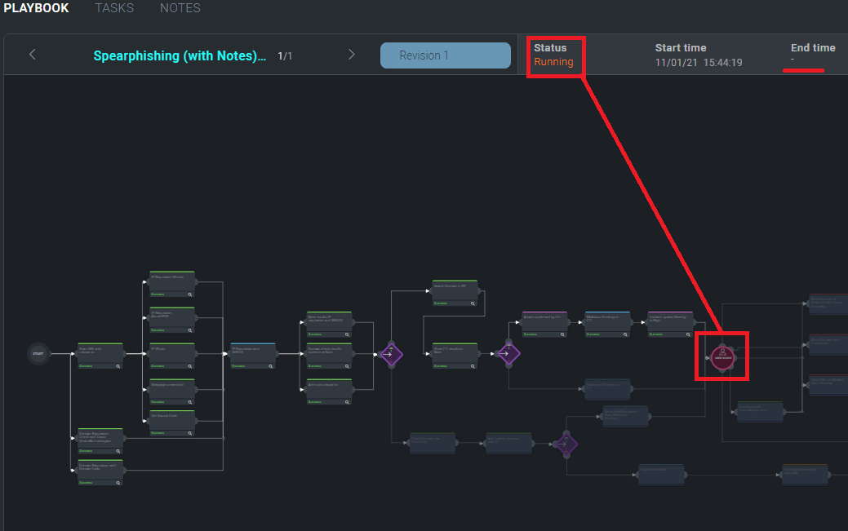Open magnifier on IP Whois node
Viewport: 848px width, 531px height.
pos(190,366)
